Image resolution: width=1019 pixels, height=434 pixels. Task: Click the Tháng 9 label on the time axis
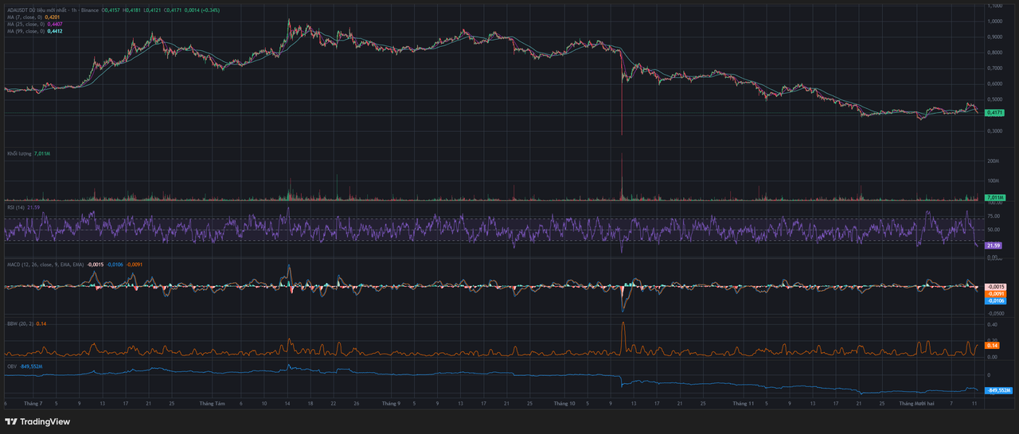[391, 404]
